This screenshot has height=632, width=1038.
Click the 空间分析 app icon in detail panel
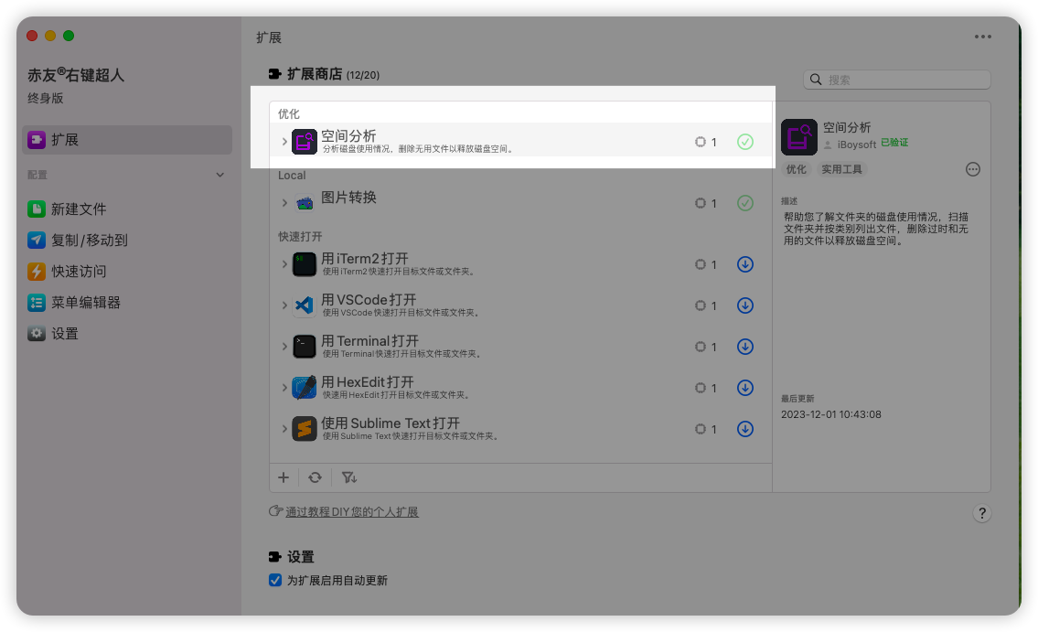tap(799, 136)
